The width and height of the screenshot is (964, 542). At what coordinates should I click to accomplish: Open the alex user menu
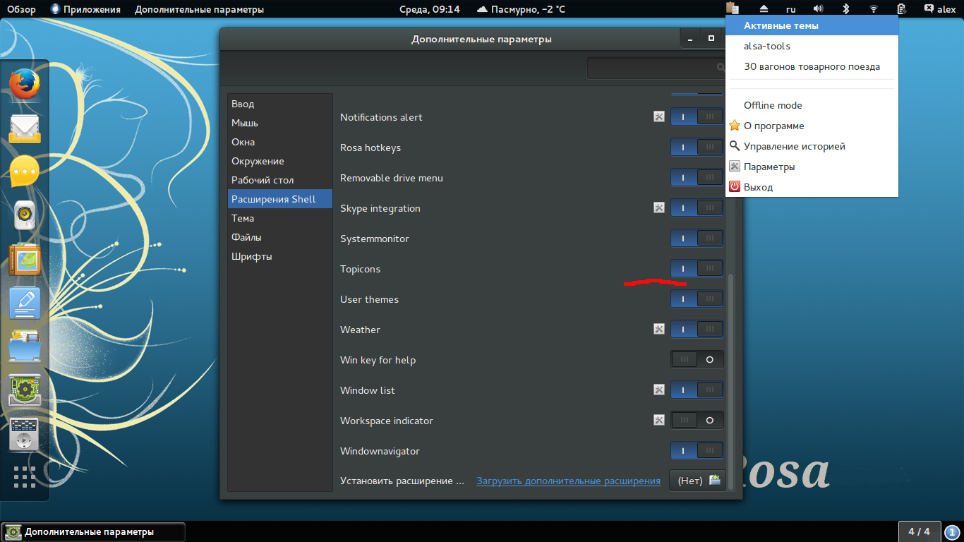(939, 9)
